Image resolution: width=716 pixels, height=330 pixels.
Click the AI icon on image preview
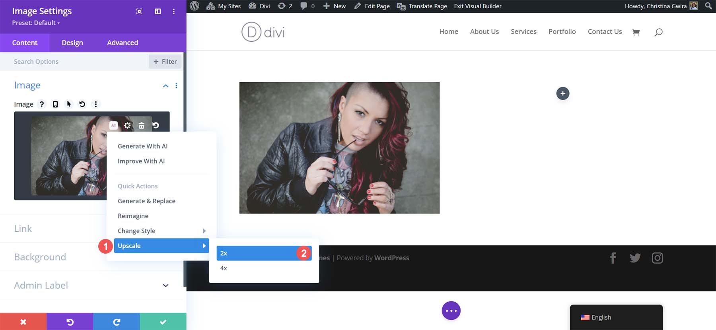coord(113,125)
